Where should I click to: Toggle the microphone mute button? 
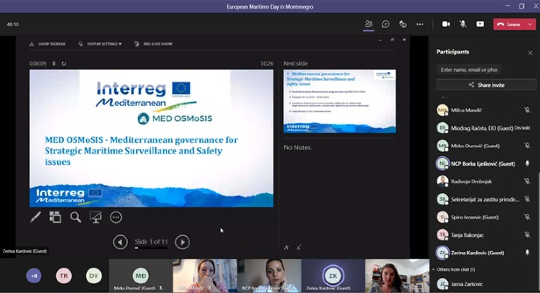point(463,24)
